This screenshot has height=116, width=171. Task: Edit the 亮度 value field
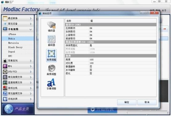123,60
